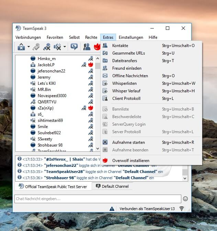Close the open Extras menu

click(108, 37)
